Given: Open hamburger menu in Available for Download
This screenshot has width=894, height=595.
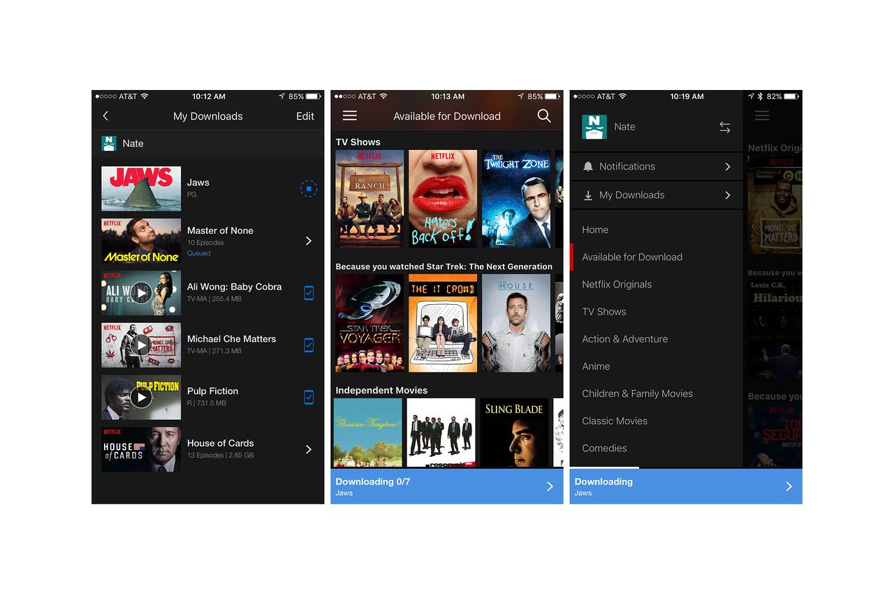Looking at the screenshot, I should pyautogui.click(x=350, y=116).
